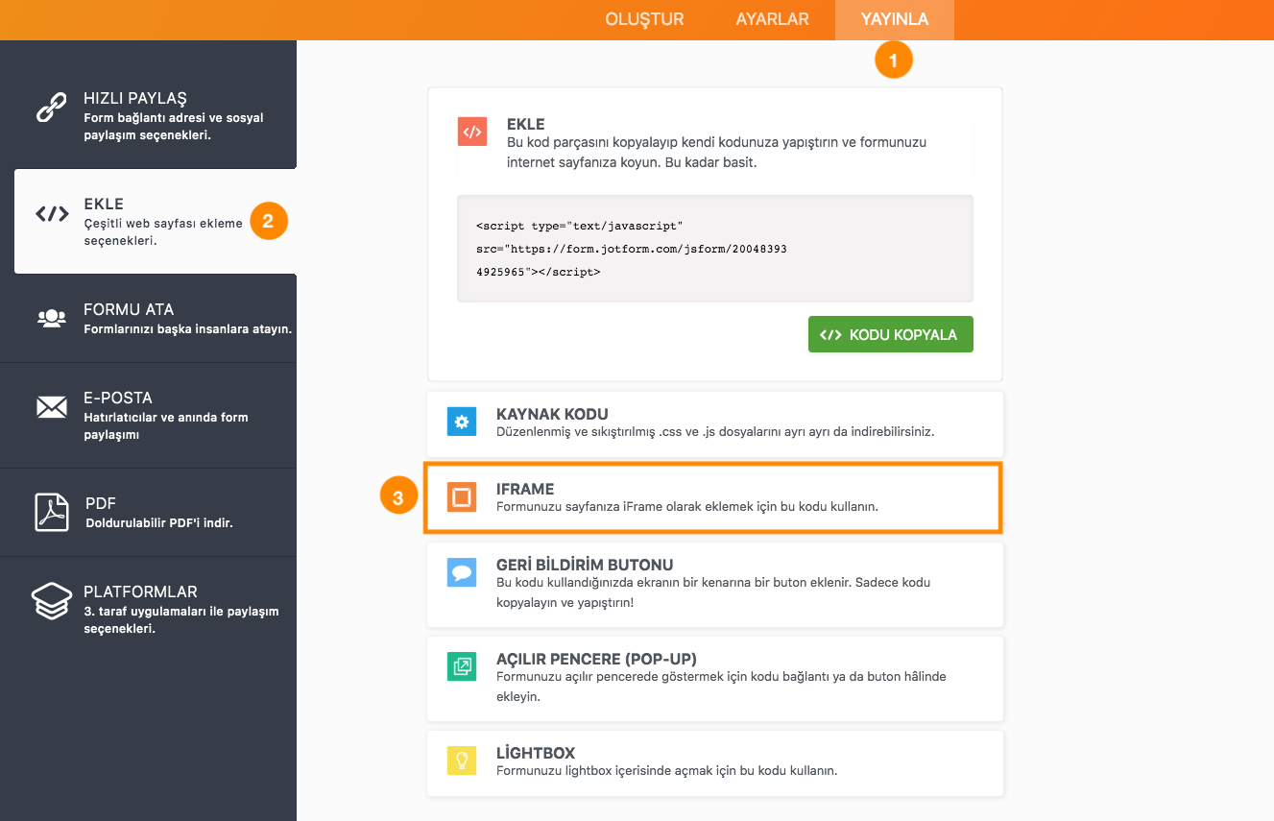Select the YAYINLA tab

894,19
